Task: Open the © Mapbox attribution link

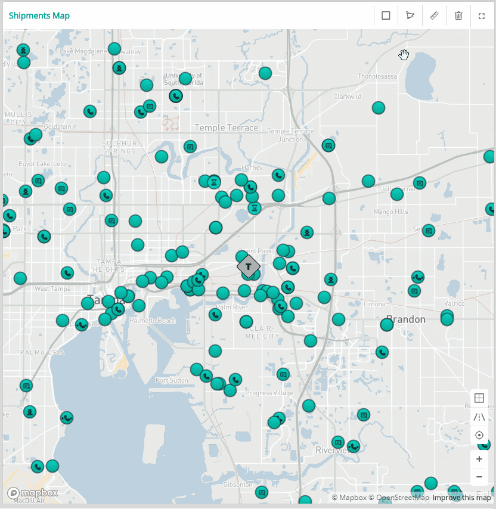Action: point(349,498)
